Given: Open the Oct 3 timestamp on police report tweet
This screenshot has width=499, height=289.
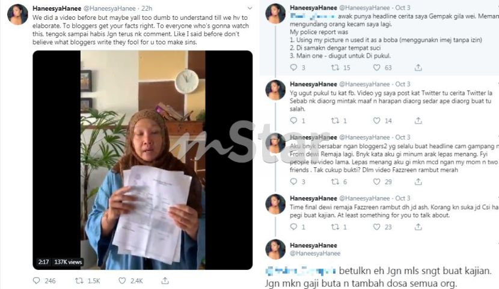Looking at the screenshot, I should 403,8.
